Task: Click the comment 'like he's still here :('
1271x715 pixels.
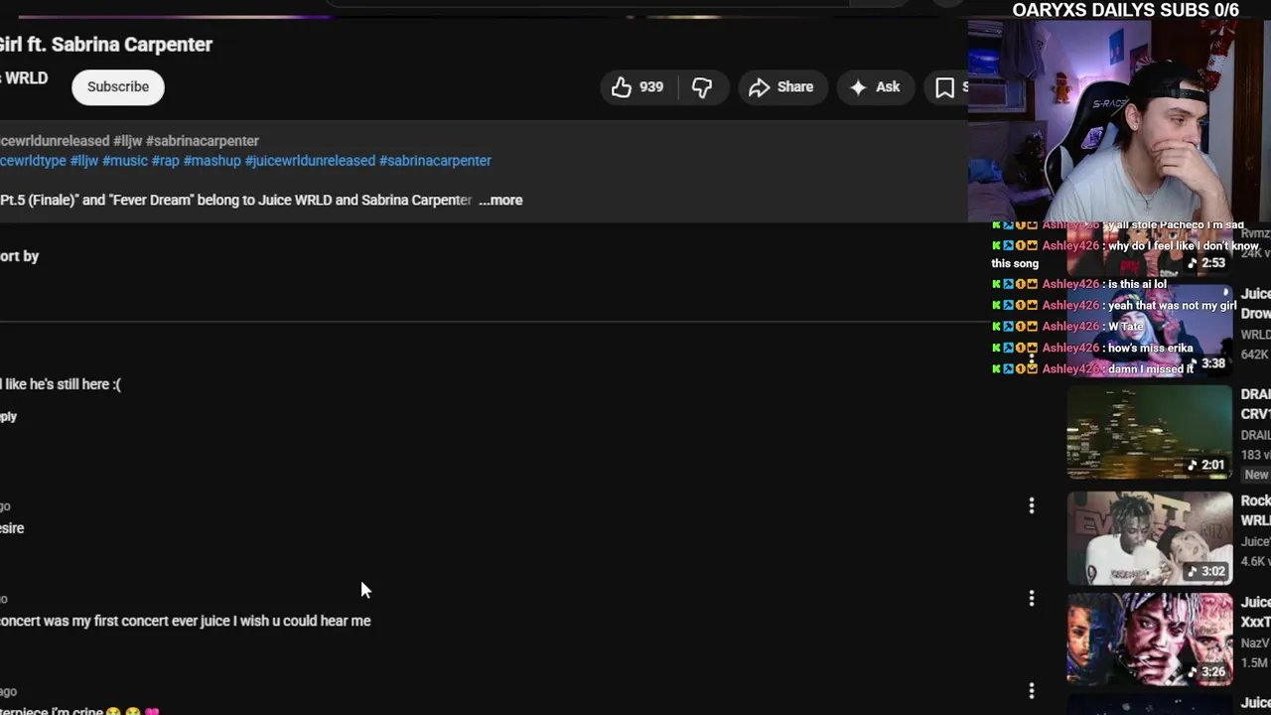Action: [61, 384]
